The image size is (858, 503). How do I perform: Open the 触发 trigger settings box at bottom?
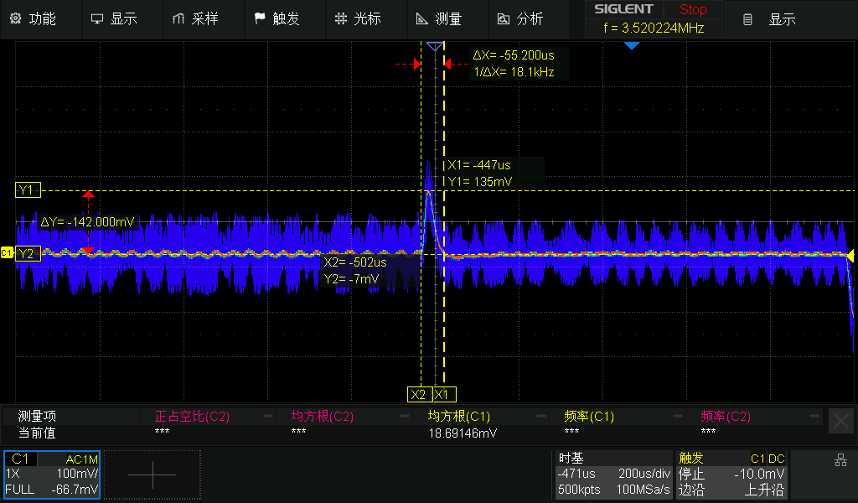point(731,474)
